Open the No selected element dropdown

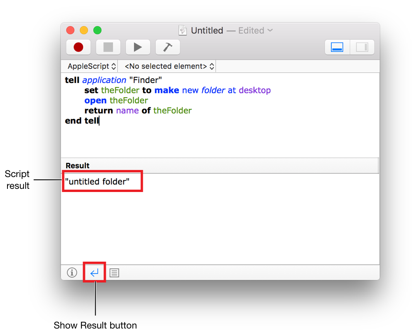pyautogui.click(x=169, y=66)
